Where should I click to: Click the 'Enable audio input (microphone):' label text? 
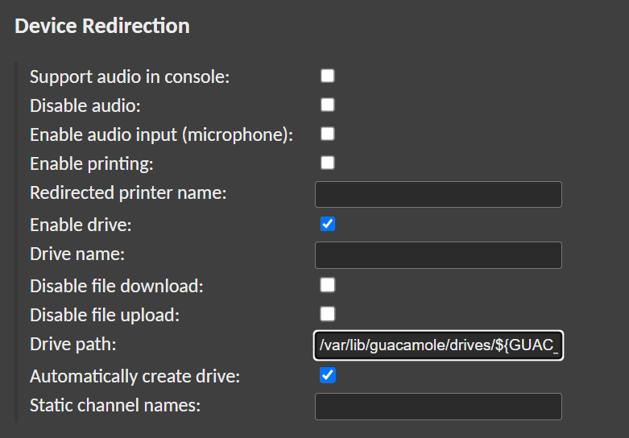pos(161,135)
